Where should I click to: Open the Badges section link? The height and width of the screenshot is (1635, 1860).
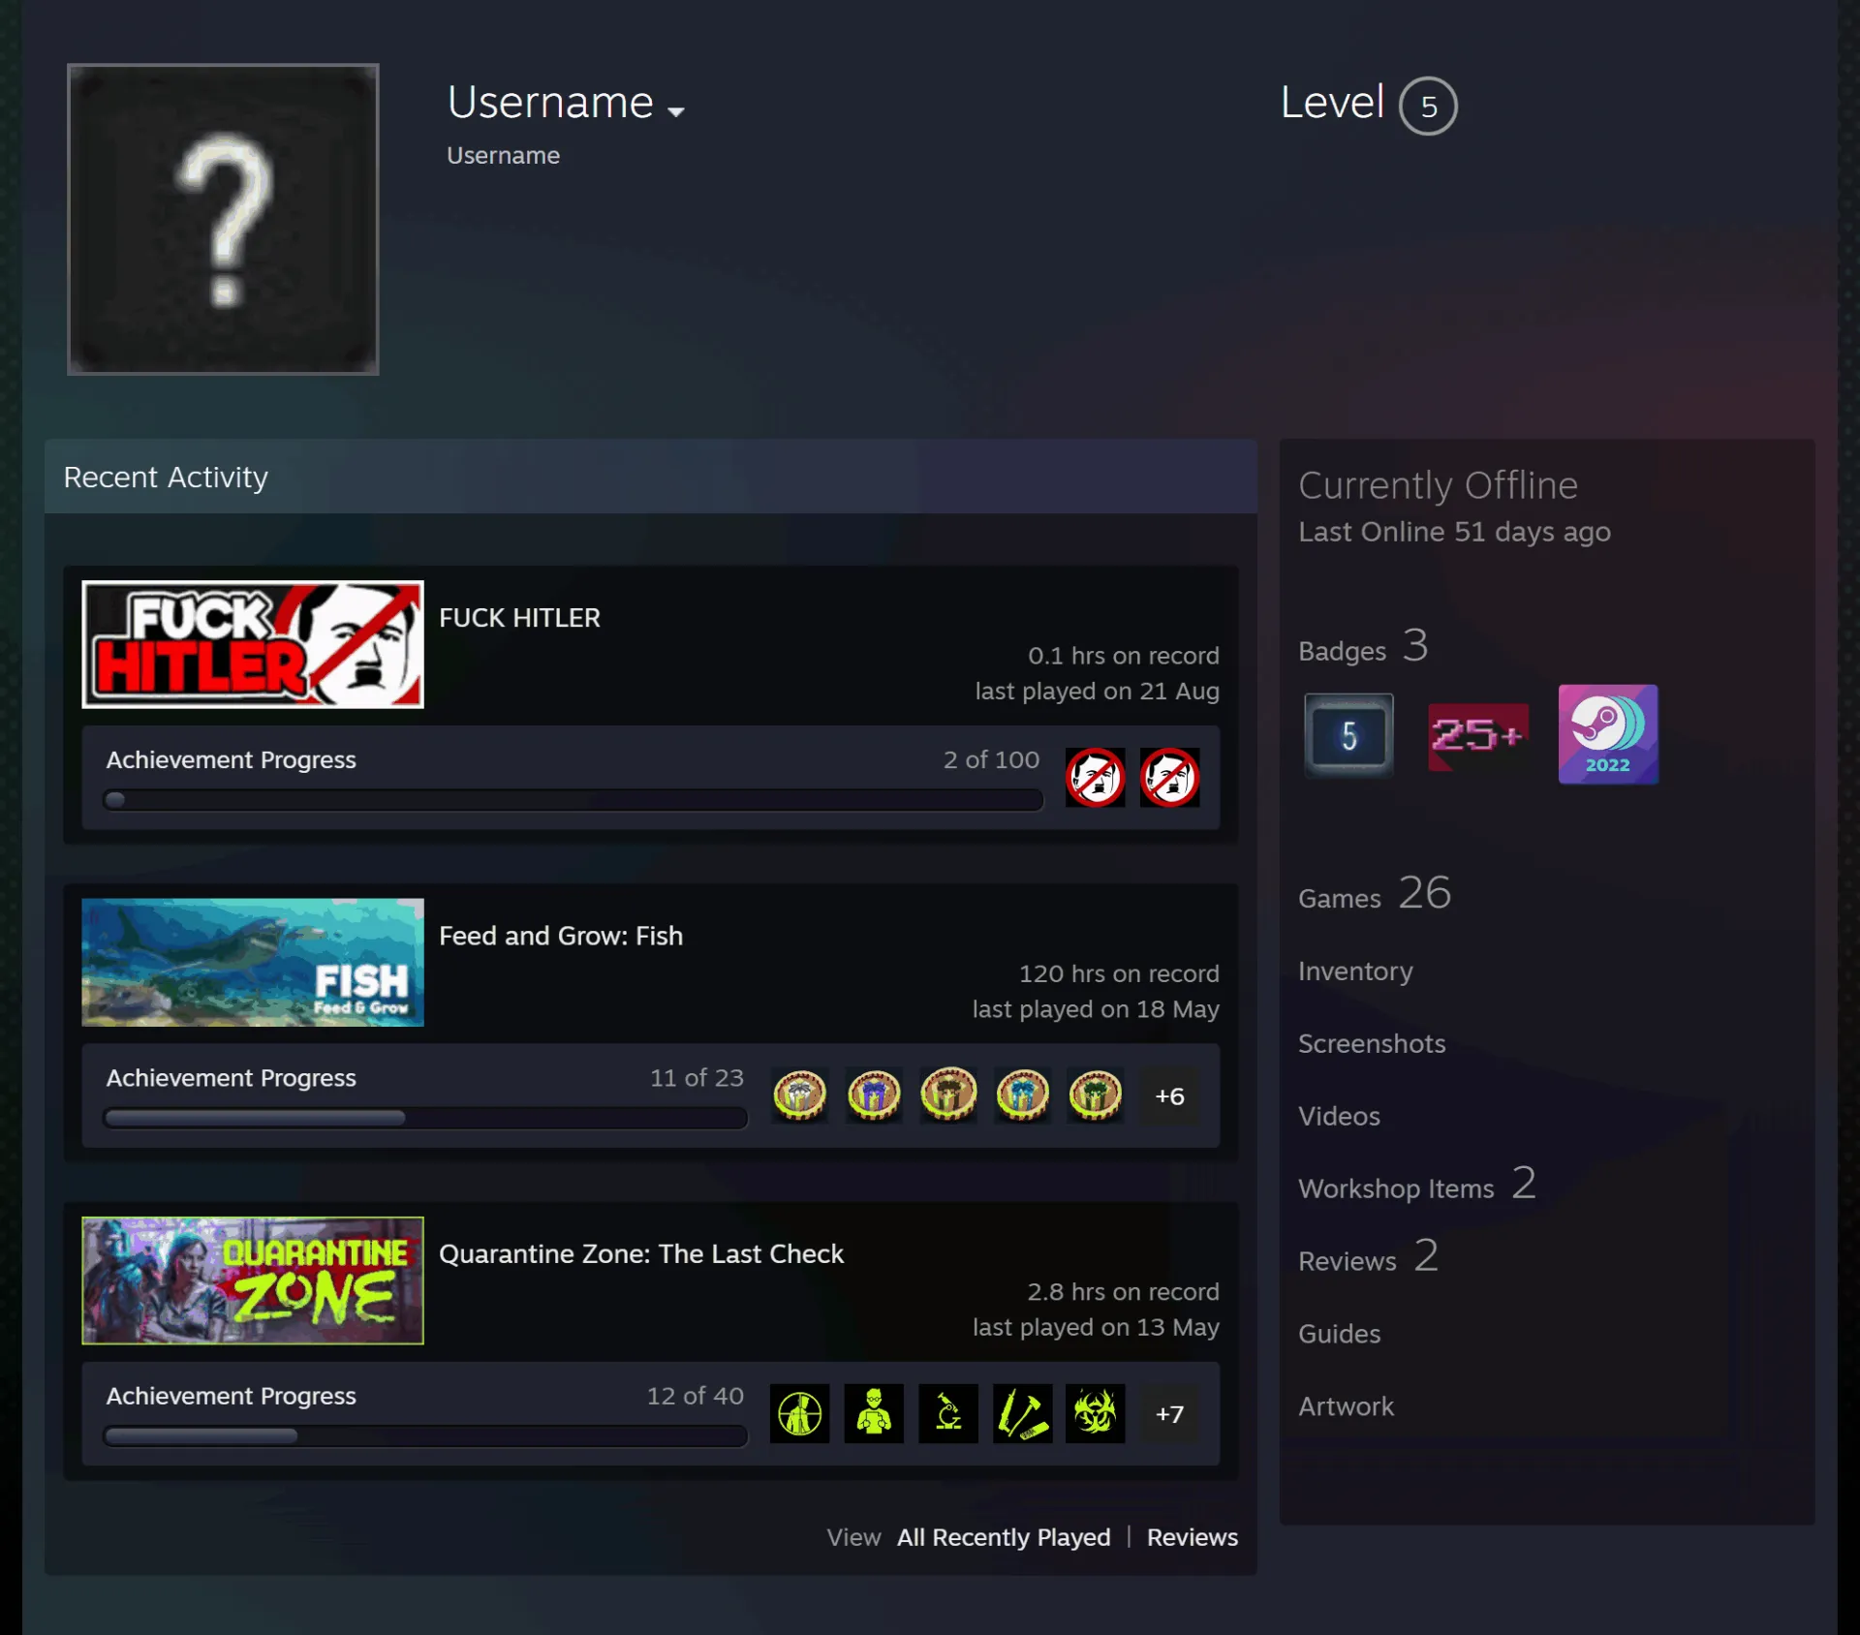[1363, 646]
